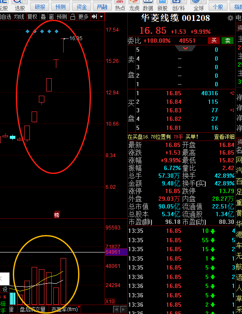This screenshot has width=242, height=314.
Task: Select the 市盈率(ttm) indicator tab
Action: tap(64, 309)
